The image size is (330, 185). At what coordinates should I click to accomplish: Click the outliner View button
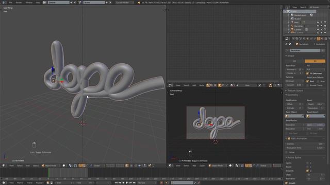pos(294,7)
